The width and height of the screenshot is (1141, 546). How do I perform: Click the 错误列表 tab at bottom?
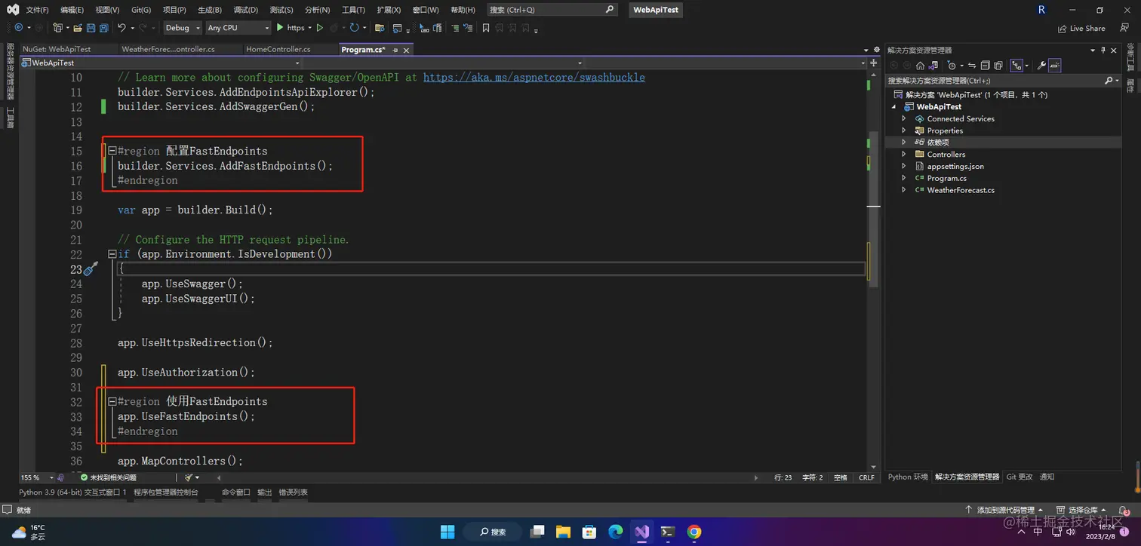coord(294,492)
